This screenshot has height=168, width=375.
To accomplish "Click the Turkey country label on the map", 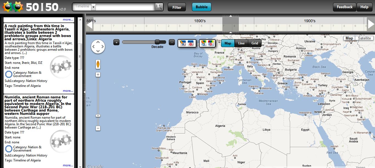I will click(323, 85).
